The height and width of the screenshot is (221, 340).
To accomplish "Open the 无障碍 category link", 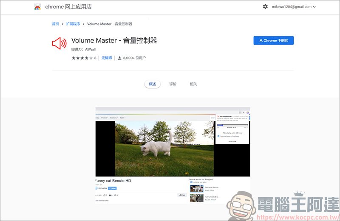I will click(x=106, y=58).
